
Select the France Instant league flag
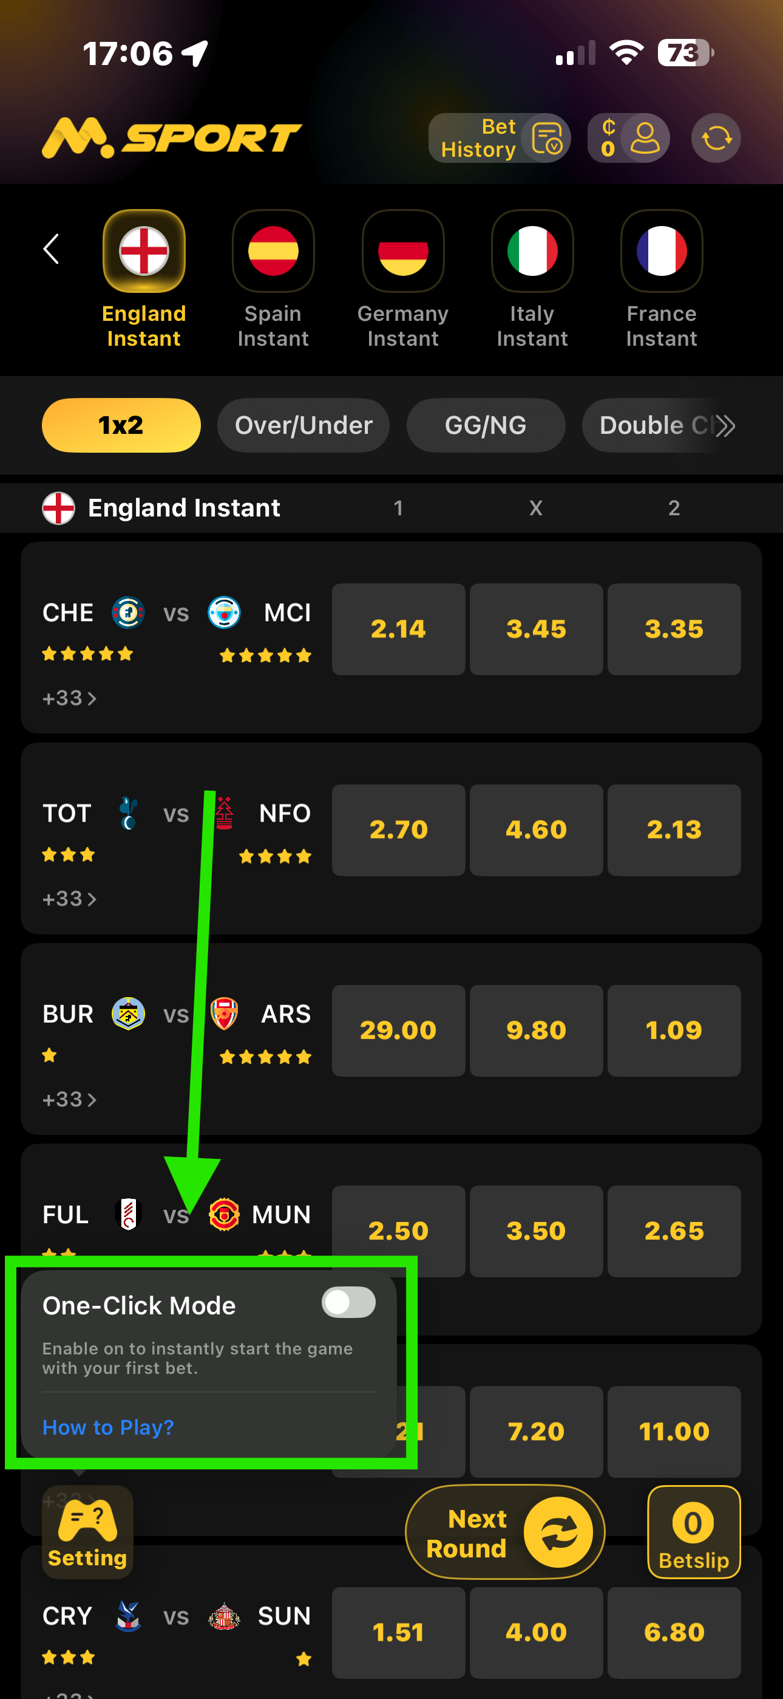pos(661,252)
